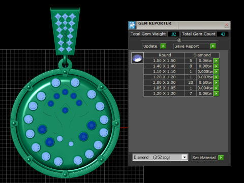Select the round gem thumbnail icon
244x183 pixels.
(137, 58)
